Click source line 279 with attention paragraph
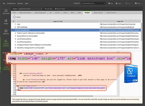Screen dimensions: 145x106 [x=66, y=80]
